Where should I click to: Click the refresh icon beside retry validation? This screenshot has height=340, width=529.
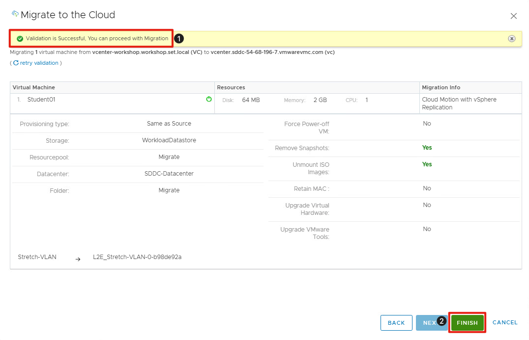pyautogui.click(x=16, y=63)
